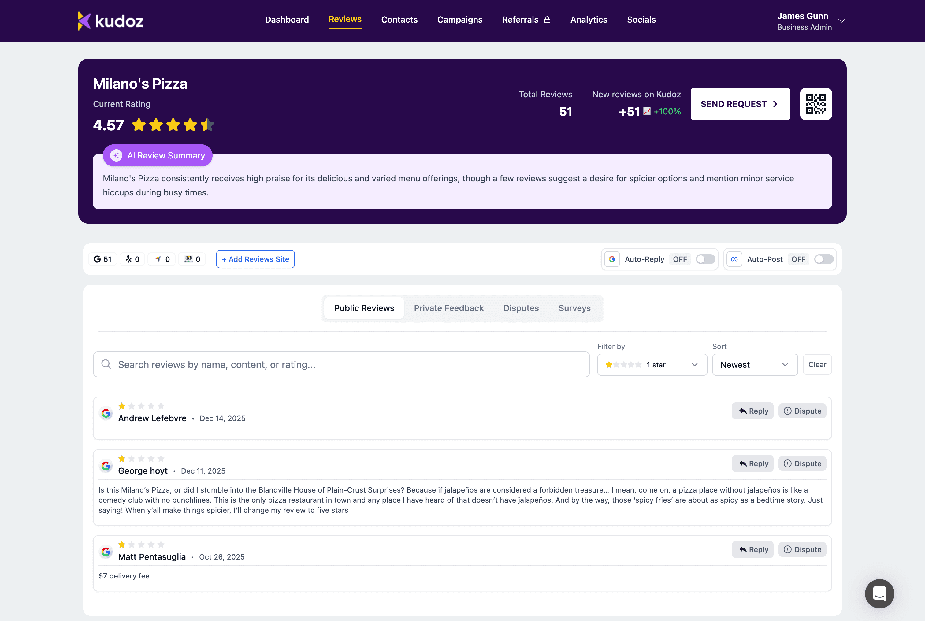Open the chat support bubble
This screenshot has height=621, width=925.
point(879,593)
